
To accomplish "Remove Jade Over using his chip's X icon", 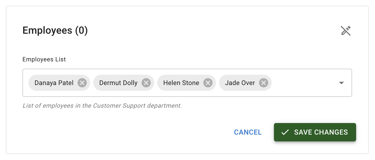I will (x=263, y=83).
